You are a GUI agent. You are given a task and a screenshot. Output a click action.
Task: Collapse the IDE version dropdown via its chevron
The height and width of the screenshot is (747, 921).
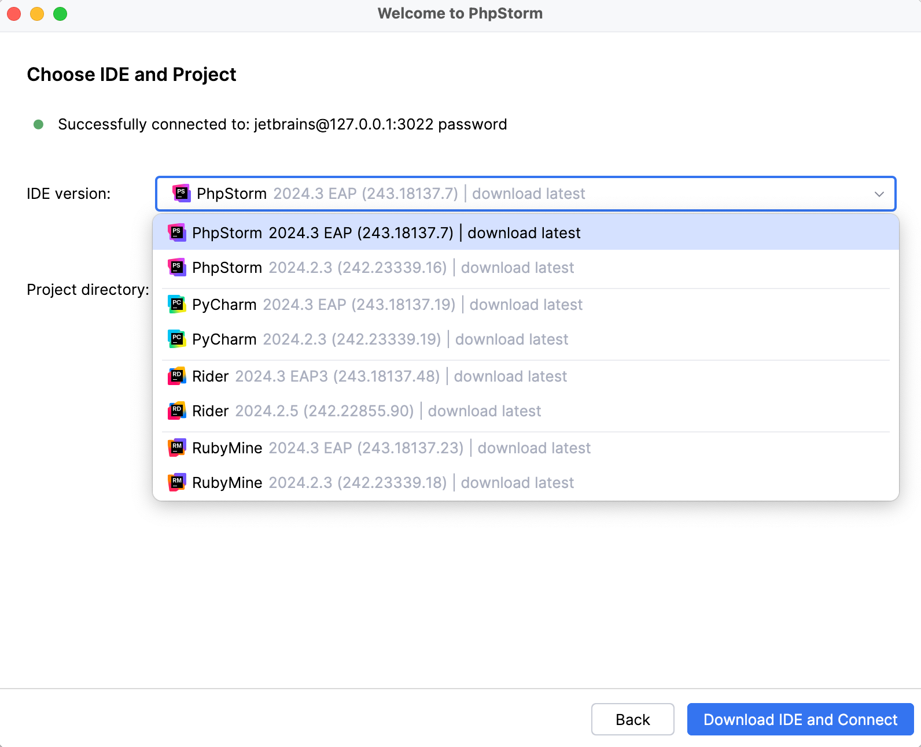tap(880, 194)
